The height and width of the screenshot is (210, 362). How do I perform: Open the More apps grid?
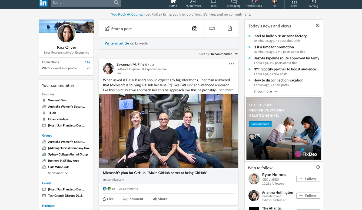(x=294, y=4)
